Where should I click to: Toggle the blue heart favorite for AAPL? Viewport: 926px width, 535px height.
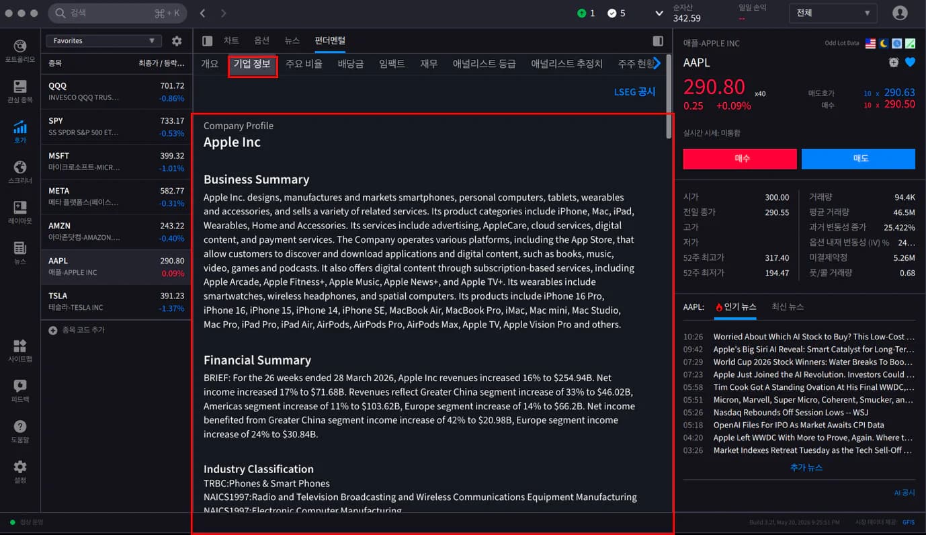[x=910, y=63]
